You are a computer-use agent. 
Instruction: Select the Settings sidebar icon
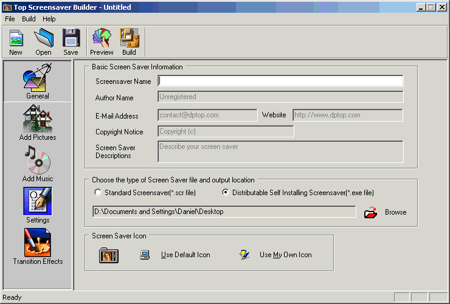[x=38, y=205]
